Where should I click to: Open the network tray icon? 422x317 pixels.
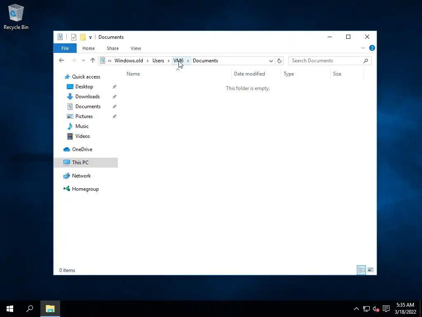click(366, 309)
